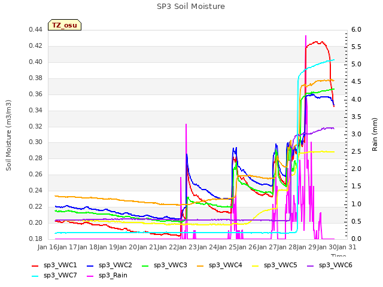Viewport: 383px width, 287px height.
Task: Click the 0.18 left axis tick label
Action: 35,239
